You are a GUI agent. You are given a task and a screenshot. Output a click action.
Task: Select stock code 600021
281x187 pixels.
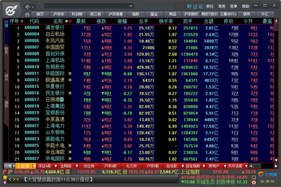pyautogui.click(x=32, y=126)
